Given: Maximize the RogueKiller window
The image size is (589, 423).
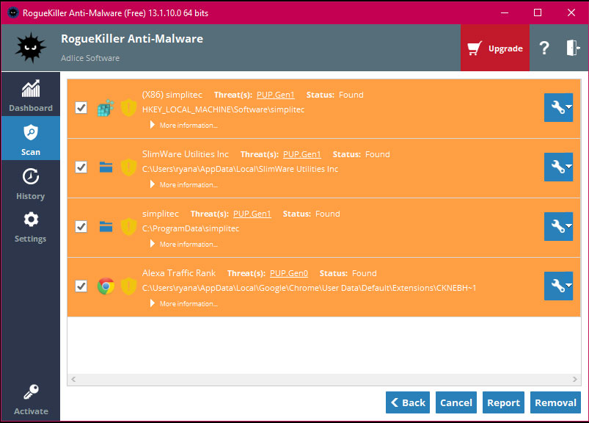Looking at the screenshot, I should (538, 12).
